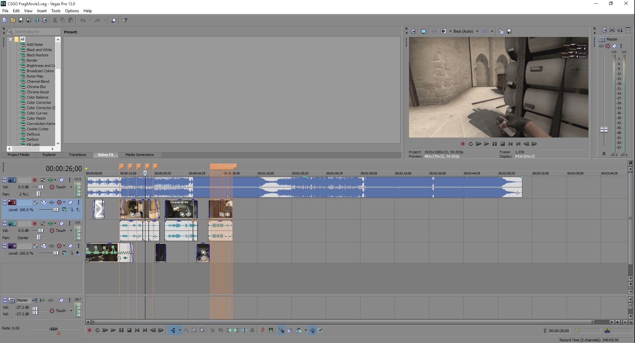This screenshot has height=343, width=635.
Task: Play the timeline from the transport bar
Action: pyautogui.click(x=113, y=330)
